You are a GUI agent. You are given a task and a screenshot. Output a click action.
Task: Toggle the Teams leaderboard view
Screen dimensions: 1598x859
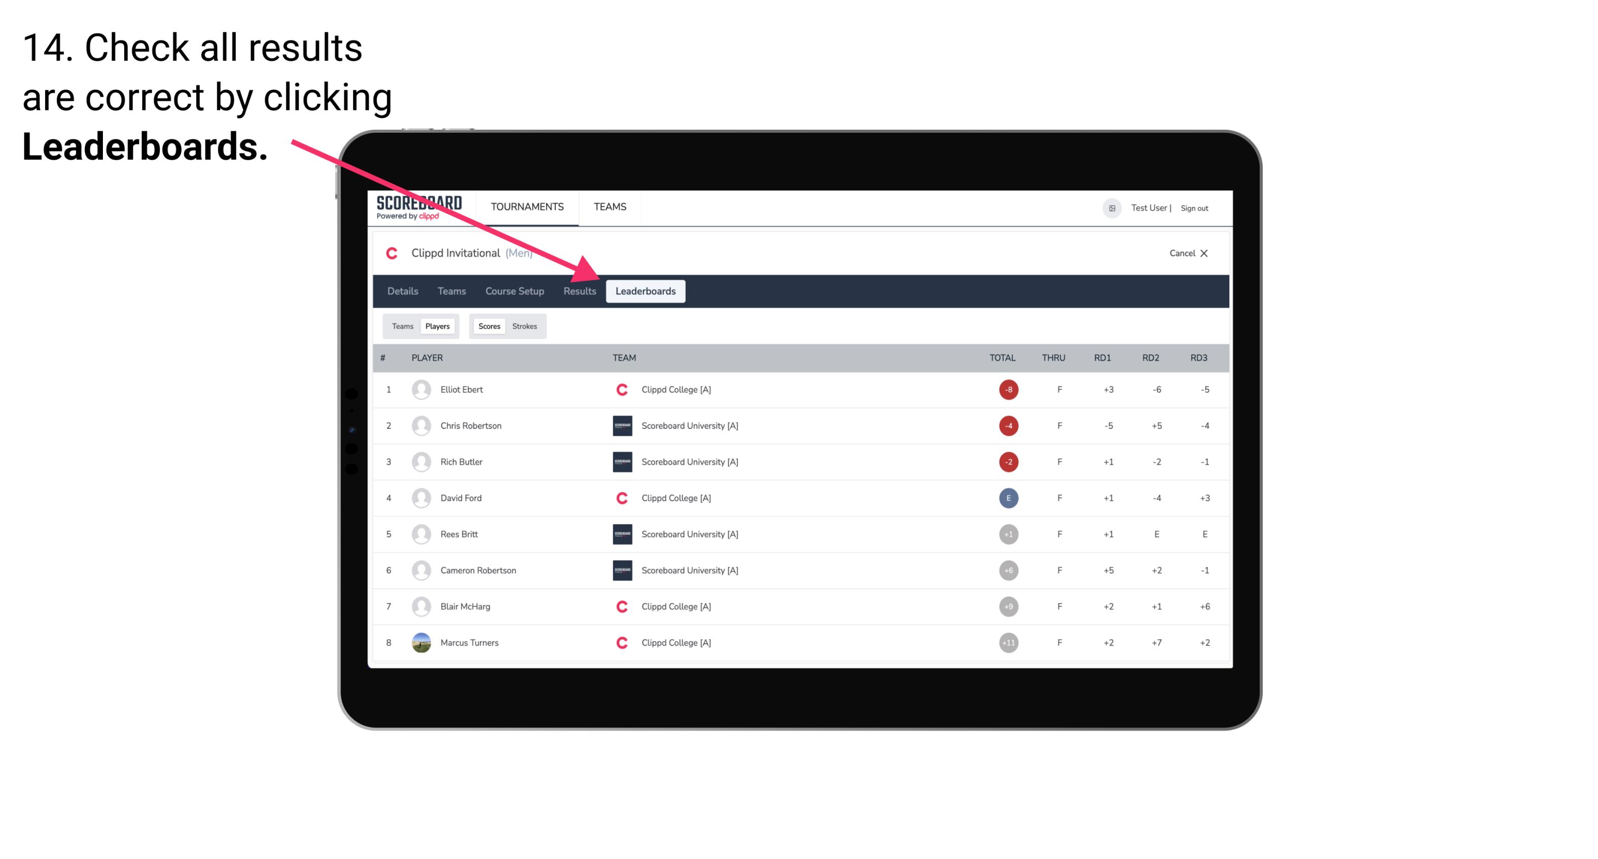click(x=401, y=326)
